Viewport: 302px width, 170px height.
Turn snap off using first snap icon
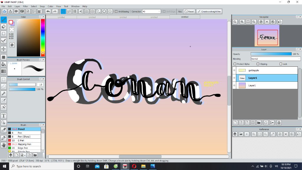pos(63,12)
